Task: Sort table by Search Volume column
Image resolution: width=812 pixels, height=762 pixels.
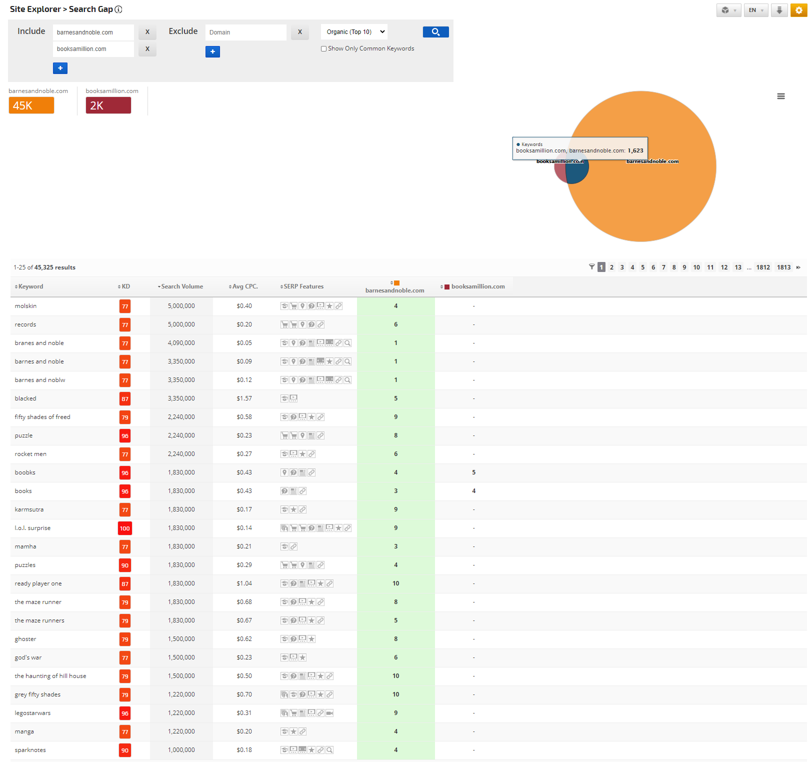Action: pos(181,286)
